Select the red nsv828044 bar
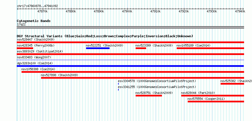Image resolution: width=252 pixels, height=121 pixels. tap(213, 96)
